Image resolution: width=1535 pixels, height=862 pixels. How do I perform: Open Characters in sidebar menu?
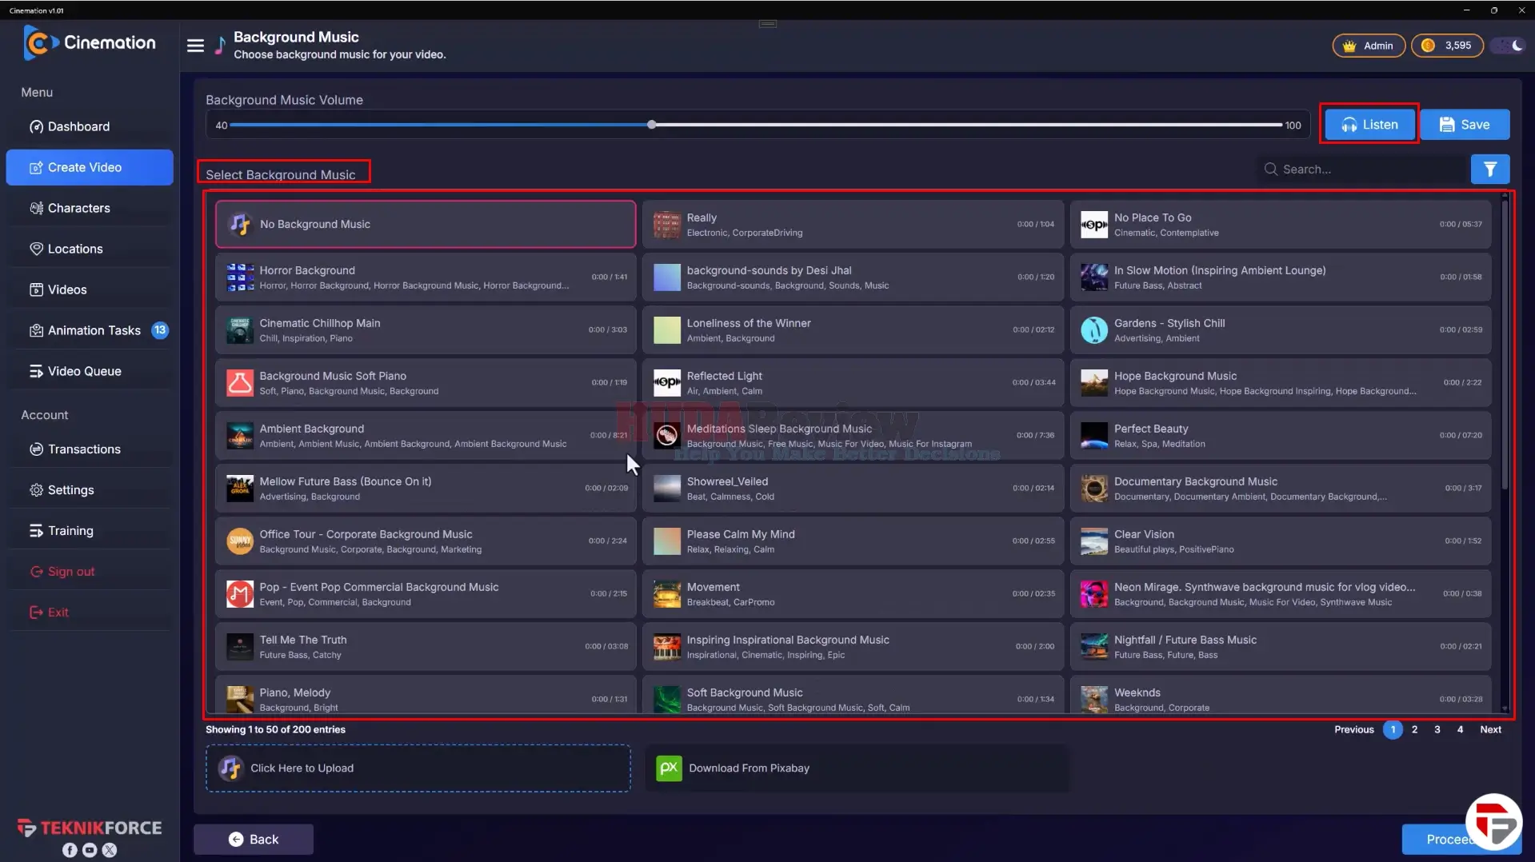coord(90,208)
